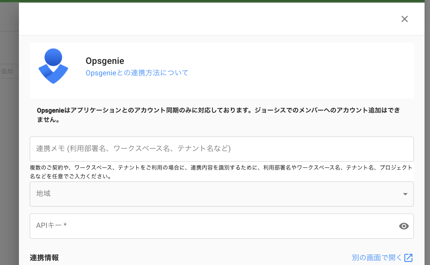
Task: Click the APIキー placeholder label
Action: coord(51,225)
